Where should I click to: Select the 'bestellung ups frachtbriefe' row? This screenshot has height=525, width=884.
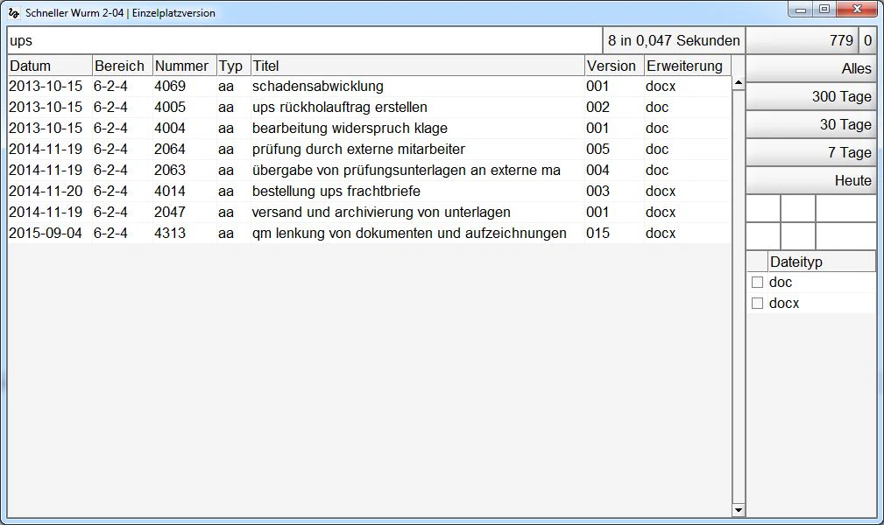coord(336,192)
